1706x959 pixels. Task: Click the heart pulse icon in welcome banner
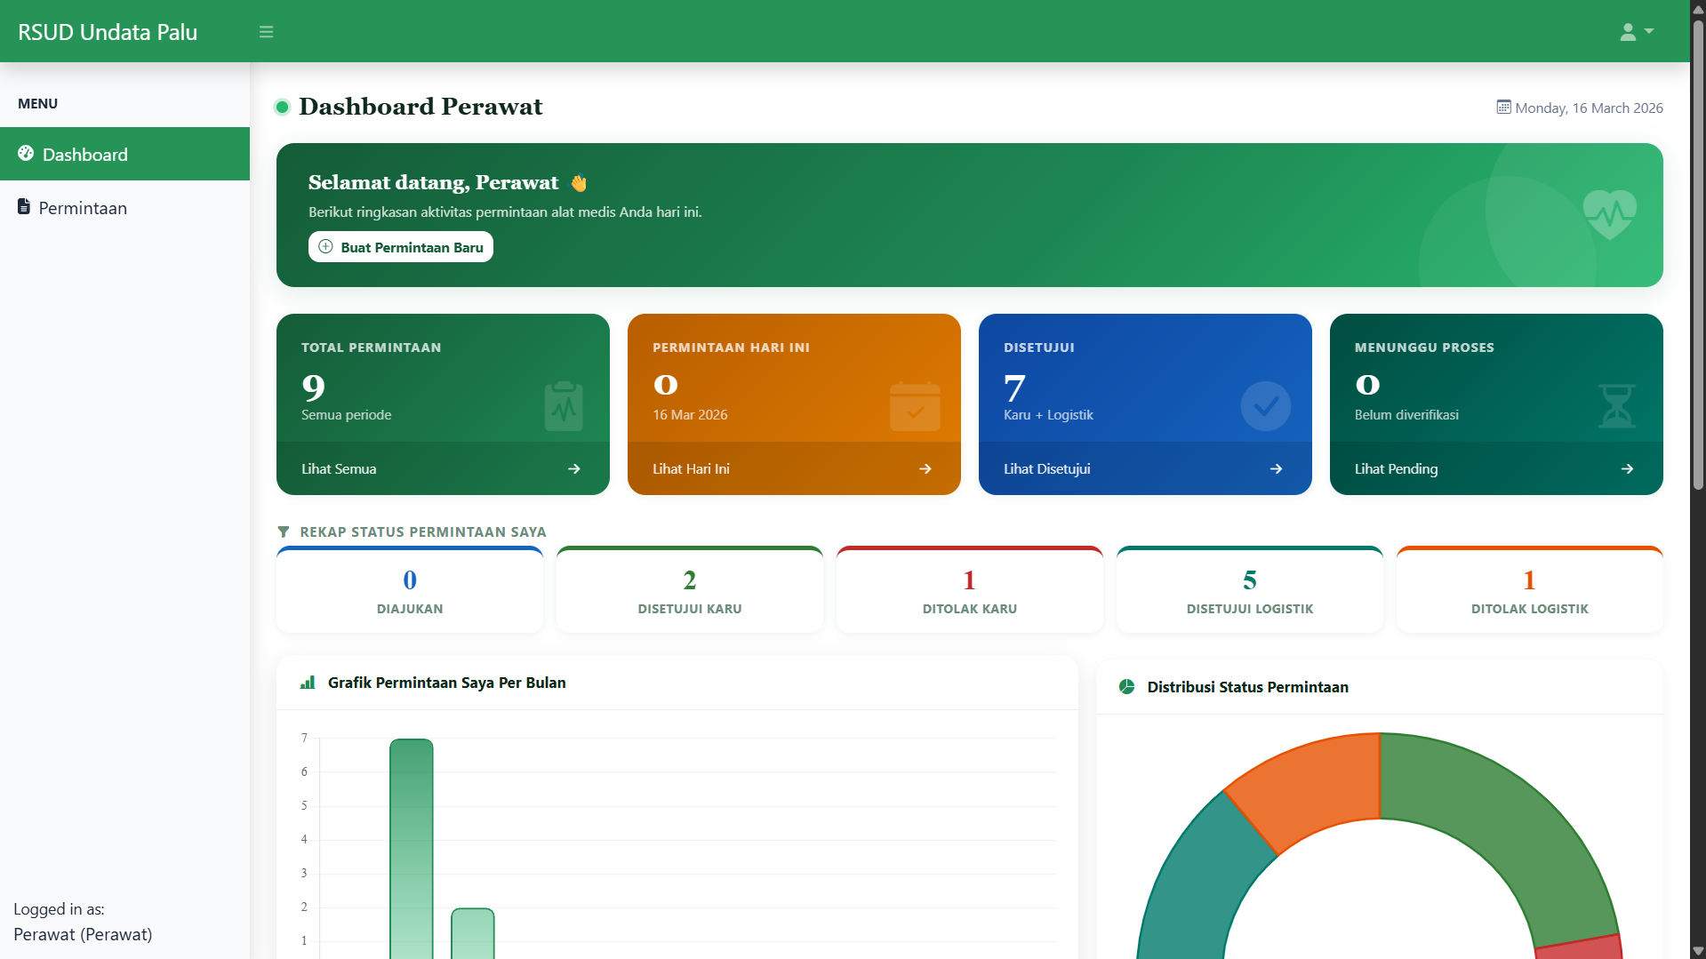pyautogui.click(x=1609, y=214)
